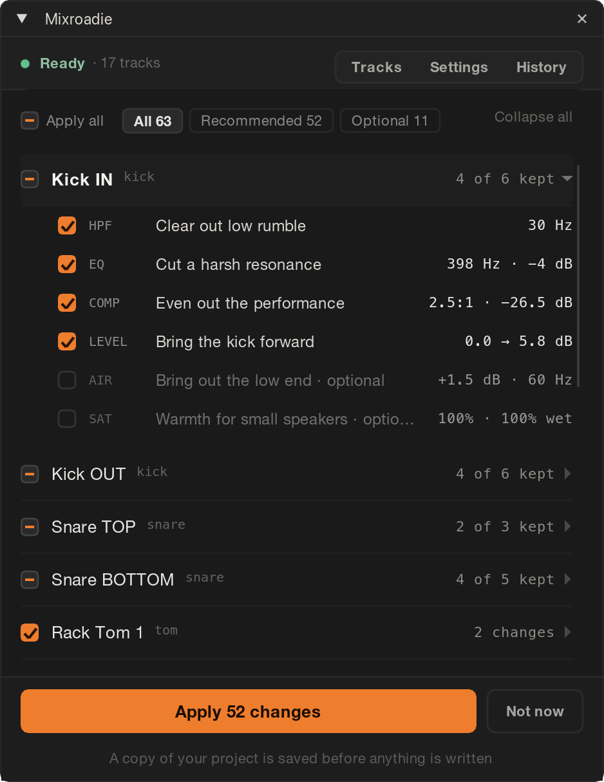Toggle the Snare TOP track checkbox
Viewport: 604px width, 782px height.
tap(30, 527)
